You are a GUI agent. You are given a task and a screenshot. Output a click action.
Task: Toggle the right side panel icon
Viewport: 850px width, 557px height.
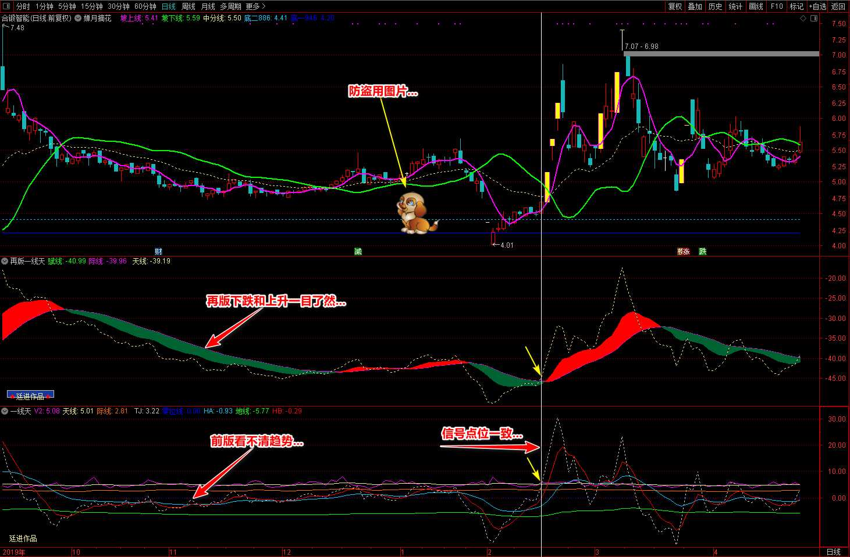814,19
